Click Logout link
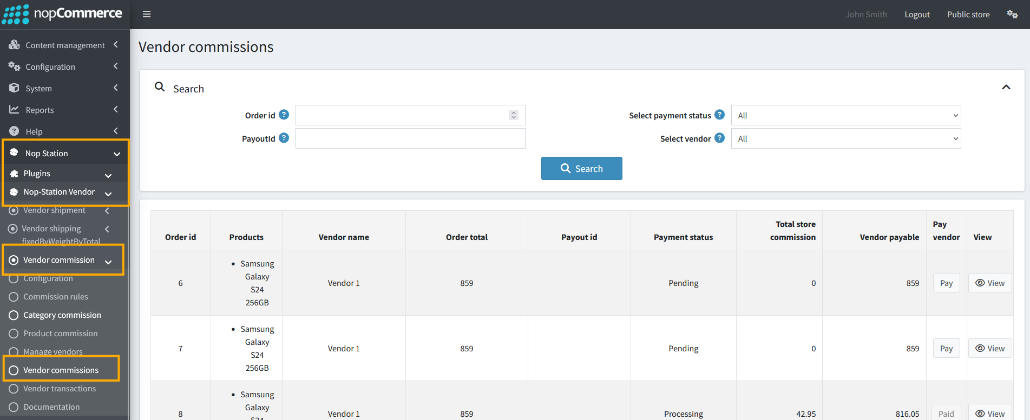The height and width of the screenshot is (420, 1030). point(917,15)
